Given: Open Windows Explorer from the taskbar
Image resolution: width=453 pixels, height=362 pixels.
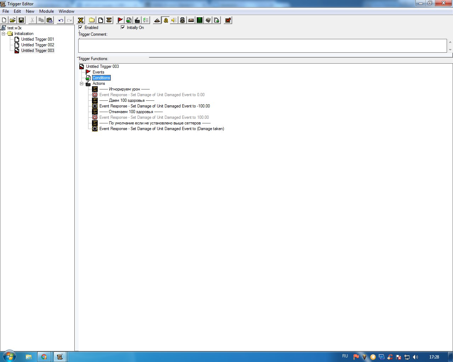Looking at the screenshot, I should [x=29, y=357].
